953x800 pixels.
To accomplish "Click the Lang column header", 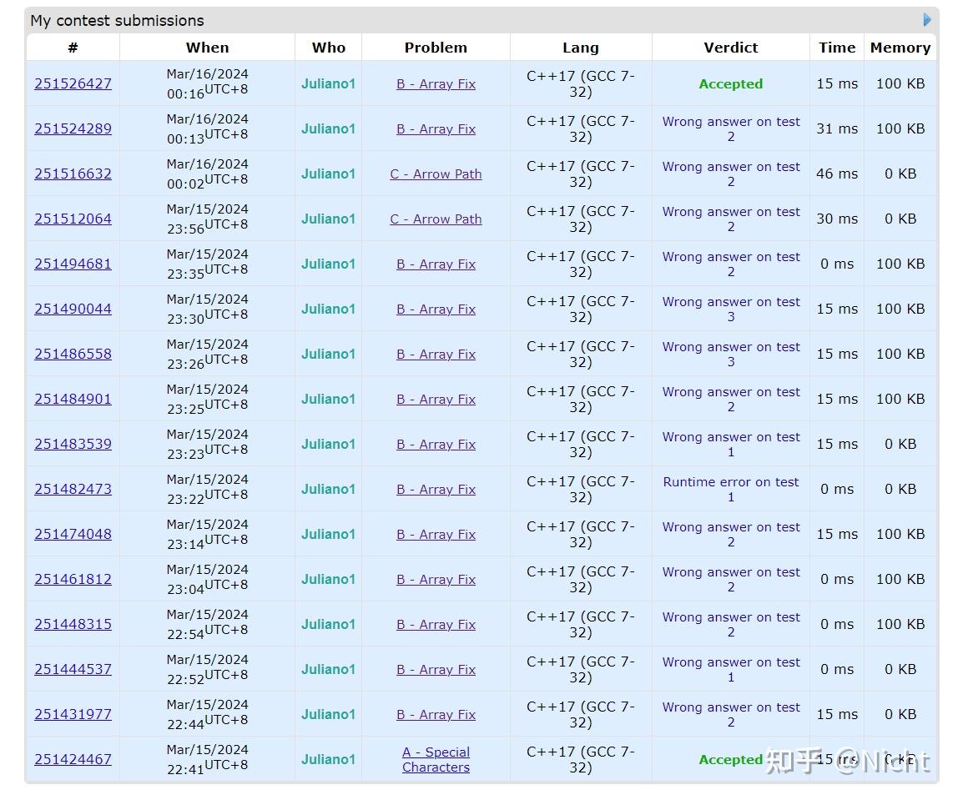I will point(581,48).
